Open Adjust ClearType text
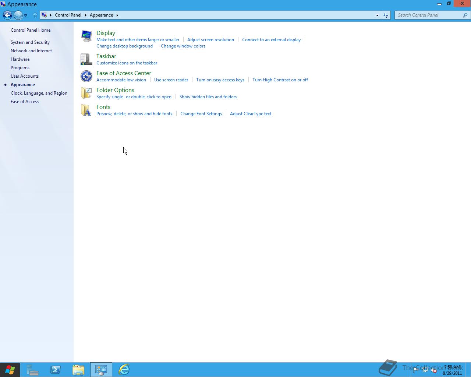471x377 pixels. (x=251, y=114)
